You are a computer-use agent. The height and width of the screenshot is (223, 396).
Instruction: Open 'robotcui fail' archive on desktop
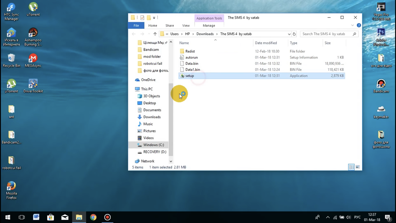coord(12,163)
